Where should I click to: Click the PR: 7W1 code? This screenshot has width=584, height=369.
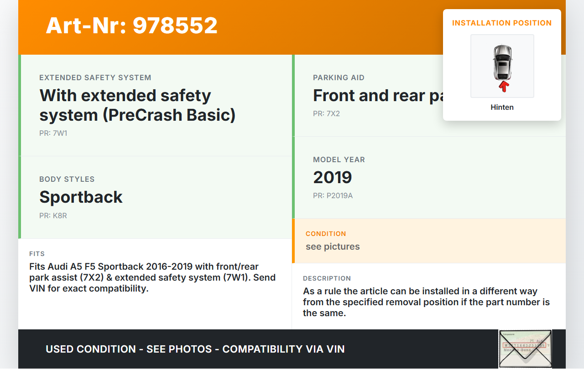tap(53, 133)
